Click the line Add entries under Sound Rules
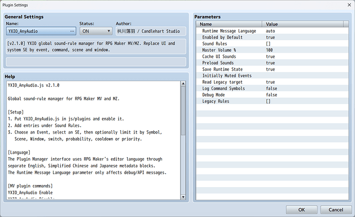 [x=44, y=125]
